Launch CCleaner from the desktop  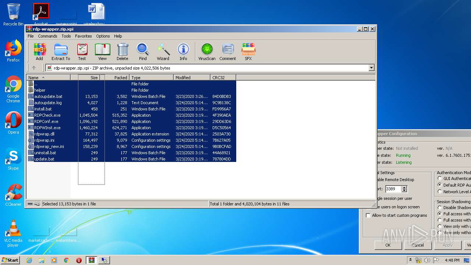click(x=13, y=195)
